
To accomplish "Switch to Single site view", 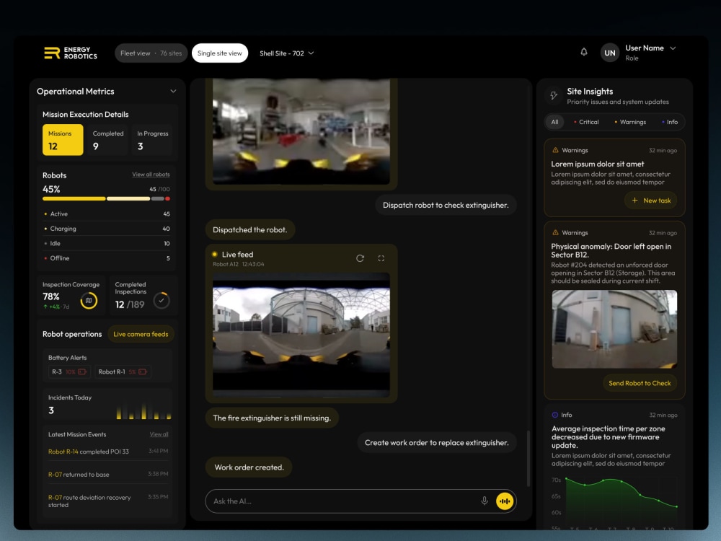I will 220,53.
